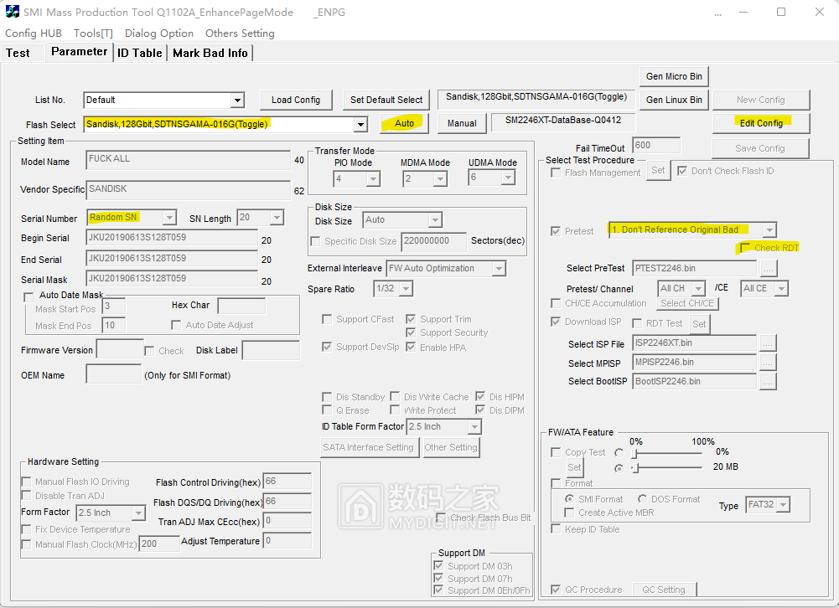Click the Auto flash detect button
This screenshot has height=608, width=839.
[404, 123]
